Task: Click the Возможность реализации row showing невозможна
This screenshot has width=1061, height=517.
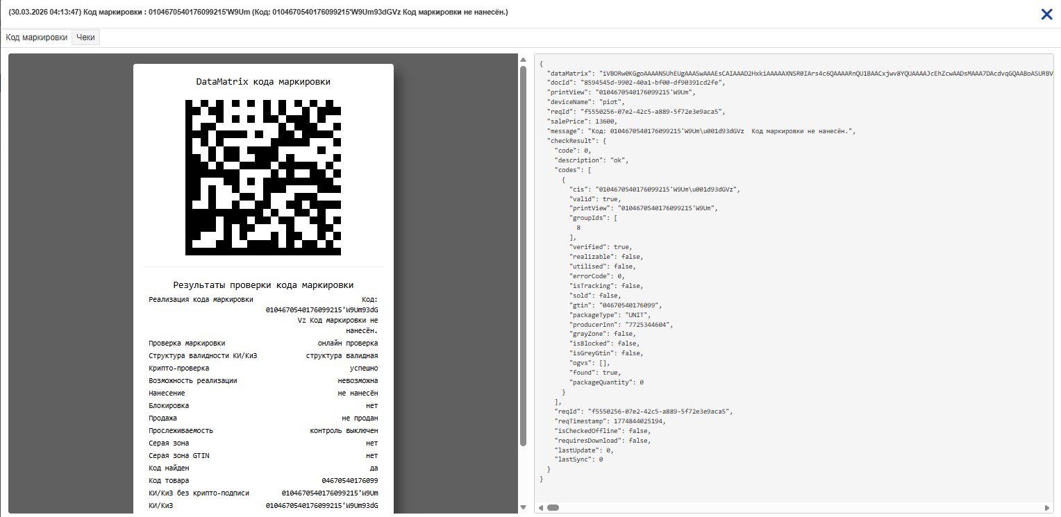Action: point(263,381)
